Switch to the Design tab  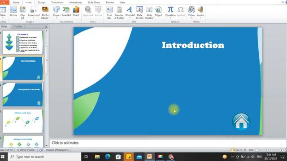click(41, 2)
